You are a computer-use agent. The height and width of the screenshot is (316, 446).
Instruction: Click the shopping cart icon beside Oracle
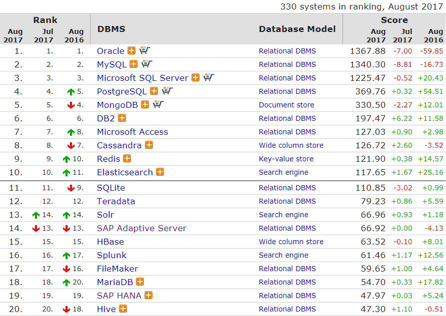click(145, 50)
